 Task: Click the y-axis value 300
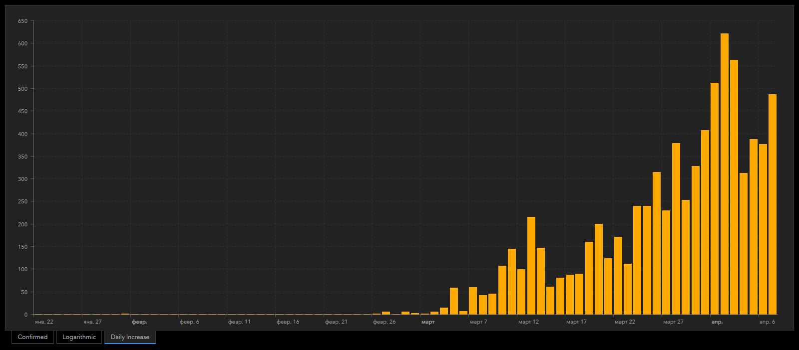coord(22,179)
